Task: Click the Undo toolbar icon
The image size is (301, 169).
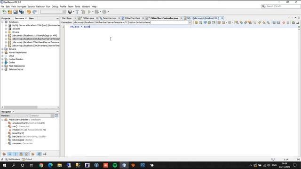Action: tap(29, 12)
